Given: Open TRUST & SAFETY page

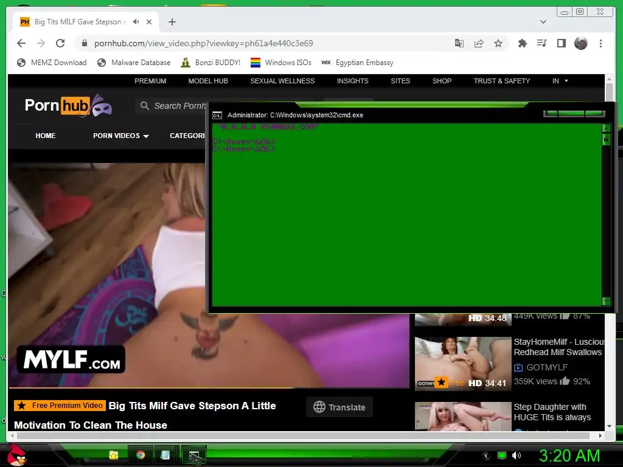Looking at the screenshot, I should (502, 81).
